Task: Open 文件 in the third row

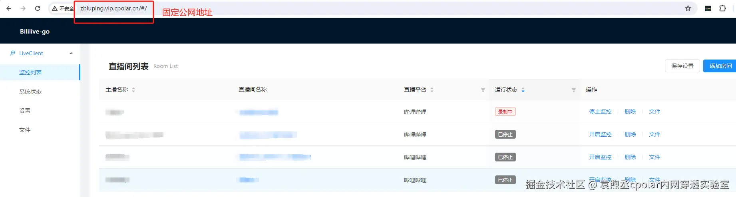Action: pyautogui.click(x=654, y=157)
